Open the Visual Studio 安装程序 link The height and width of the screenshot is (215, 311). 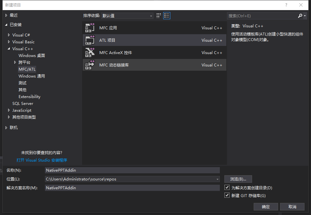coord(42,160)
